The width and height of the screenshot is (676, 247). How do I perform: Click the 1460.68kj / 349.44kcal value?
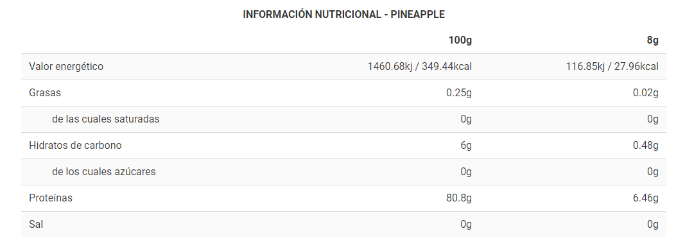(x=420, y=66)
